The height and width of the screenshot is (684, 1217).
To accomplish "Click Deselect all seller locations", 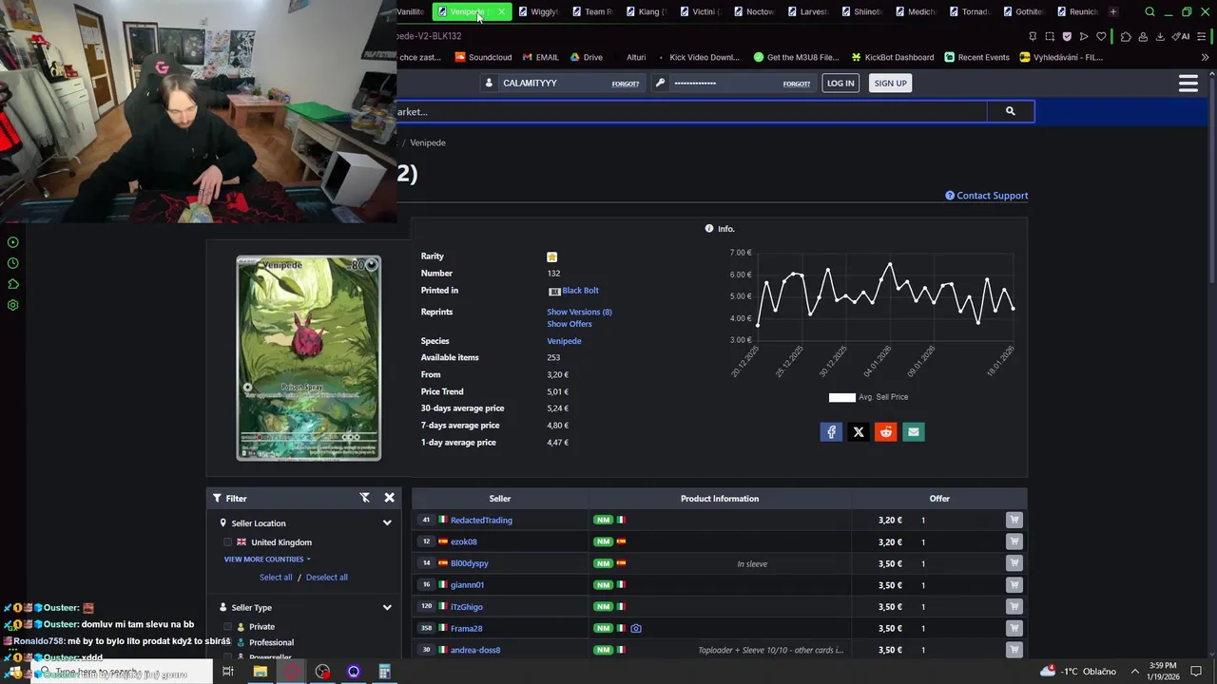I will point(326,578).
